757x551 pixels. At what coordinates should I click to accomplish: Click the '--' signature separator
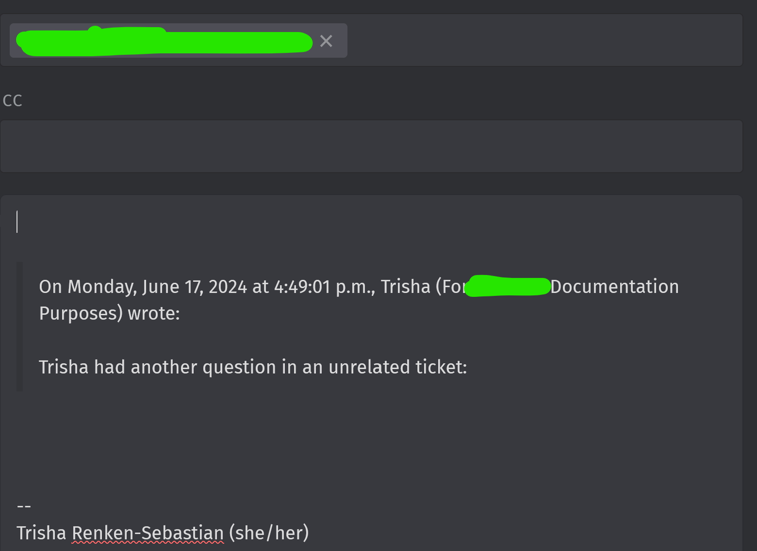[x=24, y=506]
